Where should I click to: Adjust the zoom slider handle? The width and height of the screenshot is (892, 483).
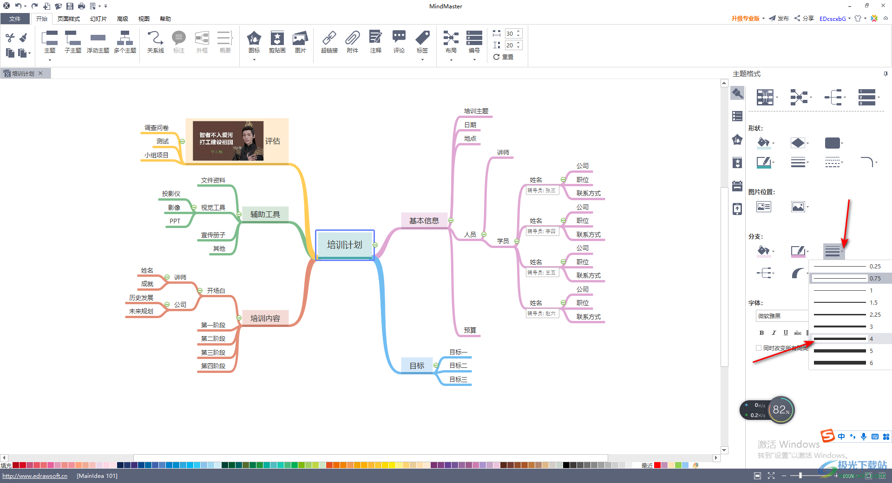[800, 476]
